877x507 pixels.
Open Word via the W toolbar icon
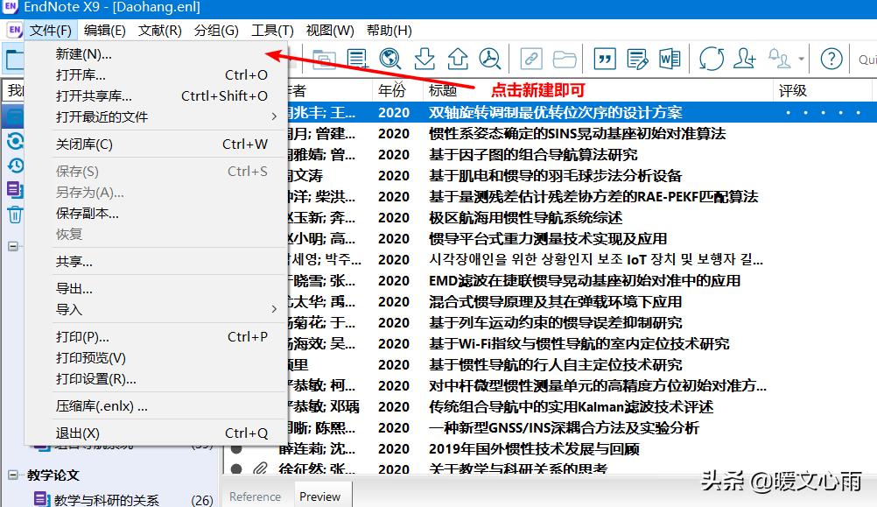tap(669, 59)
